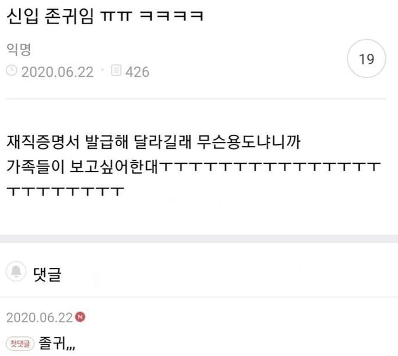398x356 pixels.
Task: Click the red N new-comment badge
Action: [80, 316]
